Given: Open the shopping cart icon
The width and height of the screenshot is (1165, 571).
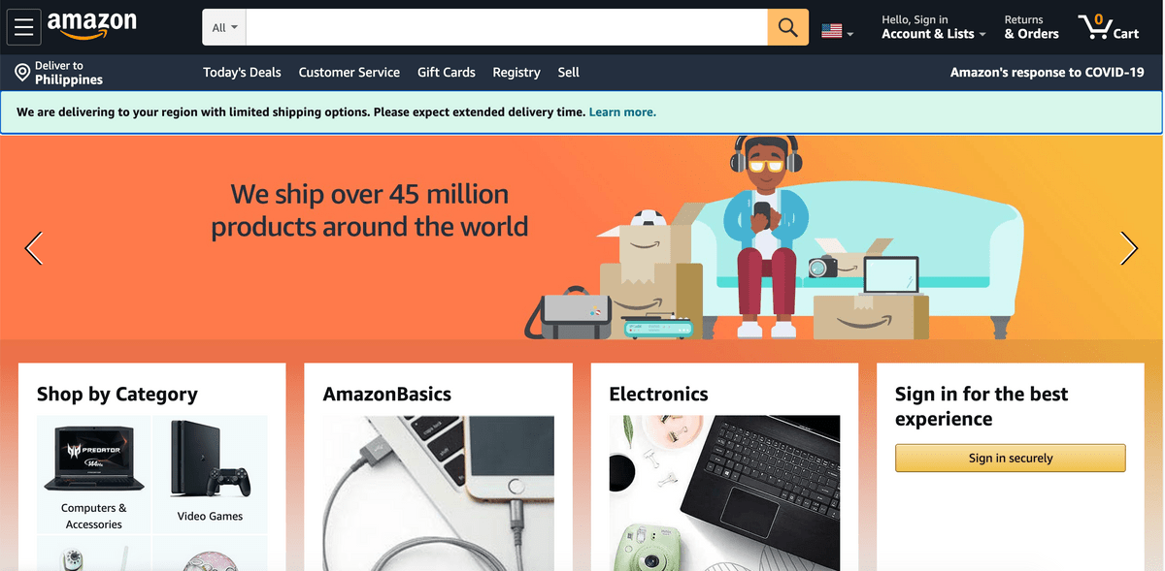Looking at the screenshot, I should 1108,27.
